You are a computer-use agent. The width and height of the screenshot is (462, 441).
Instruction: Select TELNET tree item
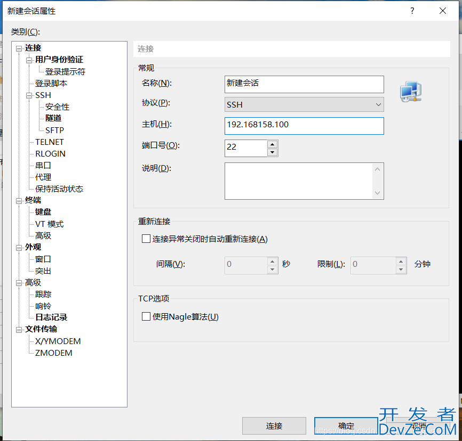(x=50, y=142)
